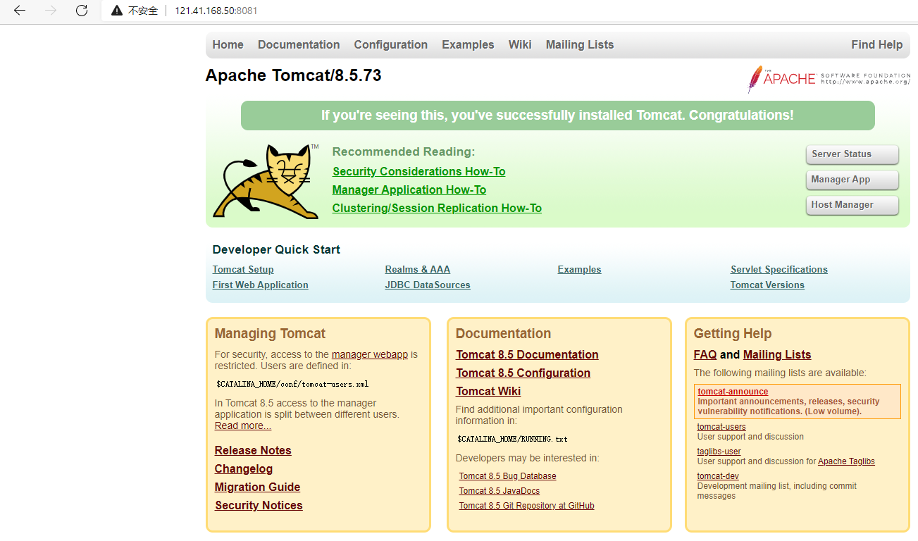Viewport: 918px width, 541px height.
Task: Select Examples in the top navigation bar
Action: 468,44
